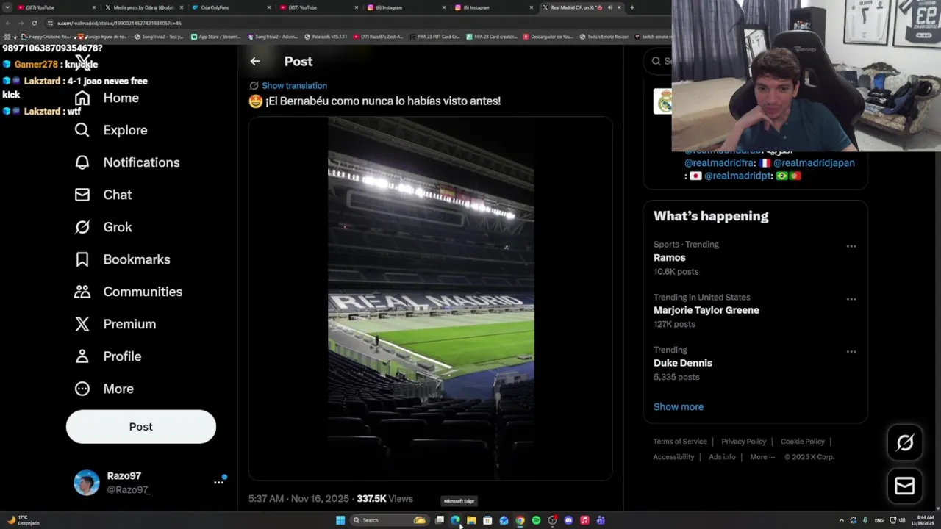The width and height of the screenshot is (941, 529).
Task: Click the Show translation icon
Action: point(254,86)
